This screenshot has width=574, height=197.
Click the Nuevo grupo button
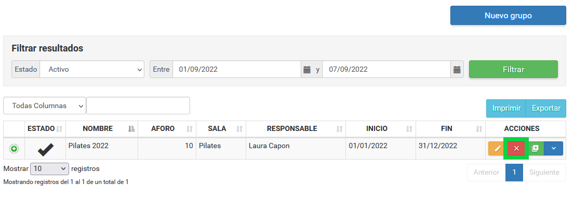pyautogui.click(x=508, y=16)
